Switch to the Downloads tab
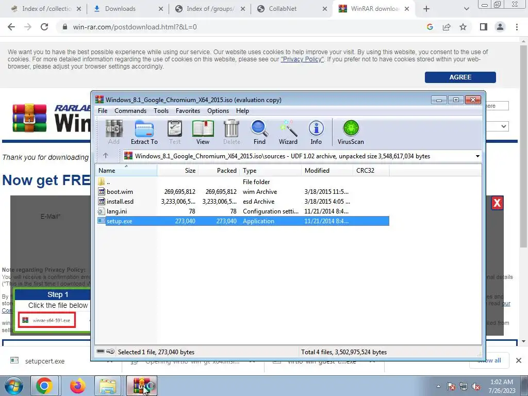 127,9
